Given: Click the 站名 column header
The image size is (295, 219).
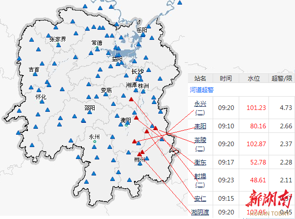Looking at the screenshot, I should (x=200, y=79).
